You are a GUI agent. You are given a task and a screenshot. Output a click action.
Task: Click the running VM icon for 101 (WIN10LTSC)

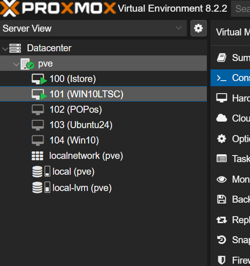[39, 95]
